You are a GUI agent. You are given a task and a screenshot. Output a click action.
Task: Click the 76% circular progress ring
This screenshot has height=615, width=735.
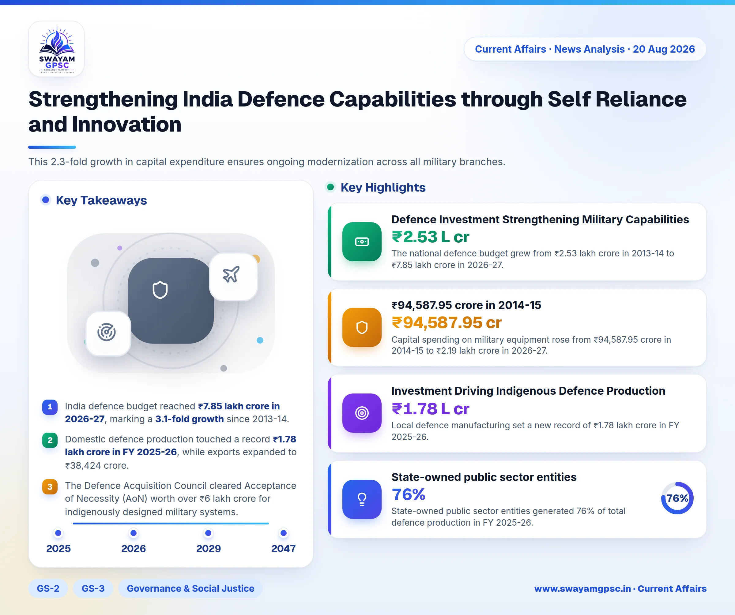(677, 498)
